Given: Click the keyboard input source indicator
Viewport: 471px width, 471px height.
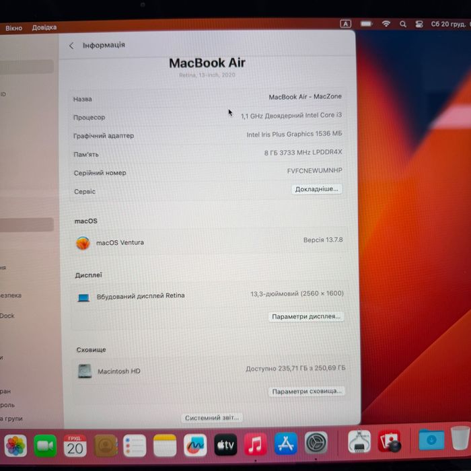Looking at the screenshot, I should 345,24.
